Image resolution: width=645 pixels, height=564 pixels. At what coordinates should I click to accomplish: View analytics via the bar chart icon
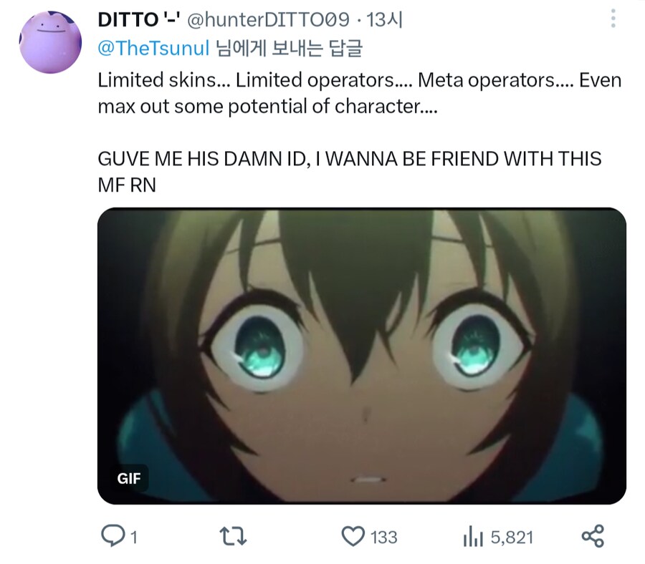pos(473,537)
